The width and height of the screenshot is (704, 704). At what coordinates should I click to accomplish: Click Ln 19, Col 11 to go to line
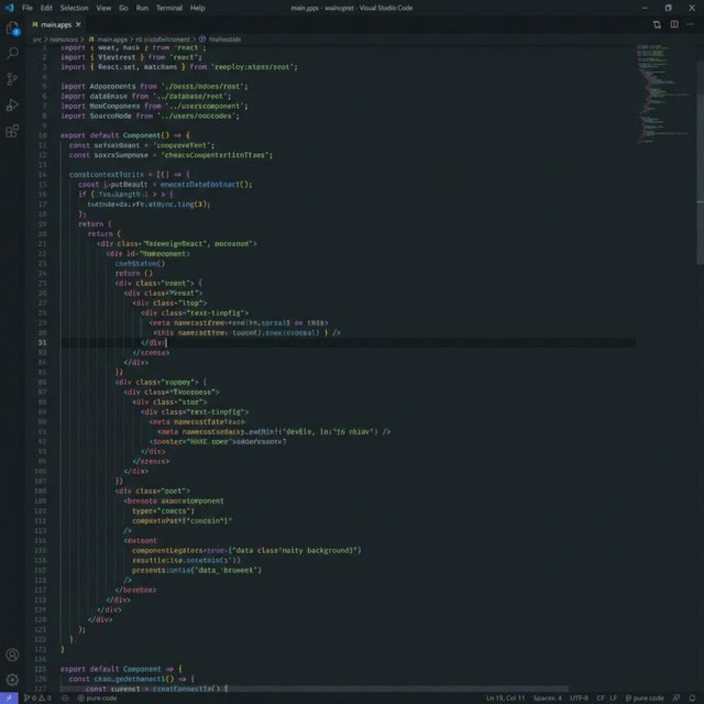(505, 698)
